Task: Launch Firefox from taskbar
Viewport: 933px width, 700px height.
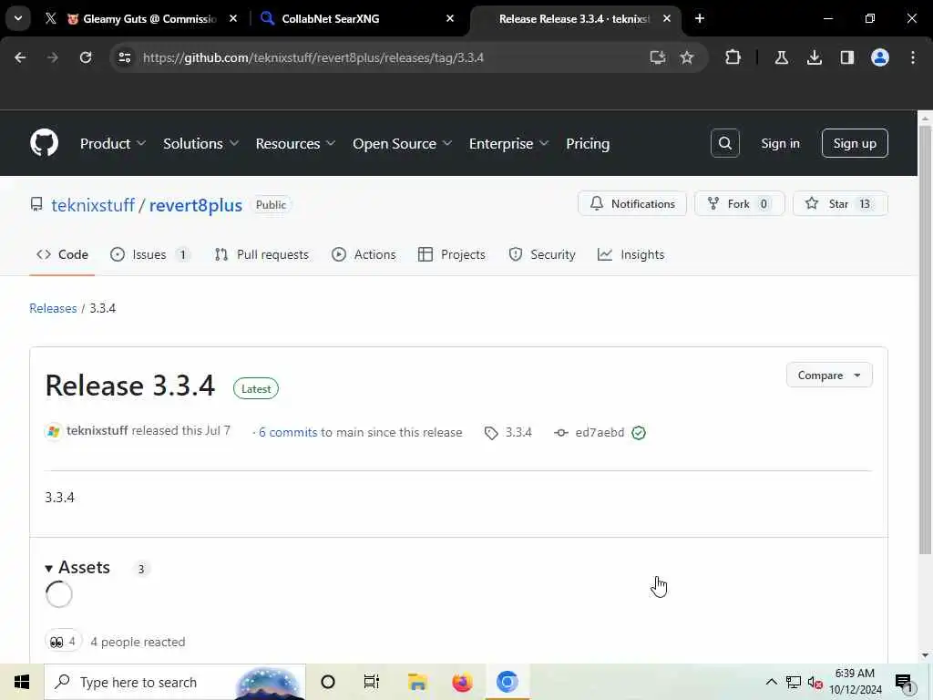Action: tap(462, 682)
